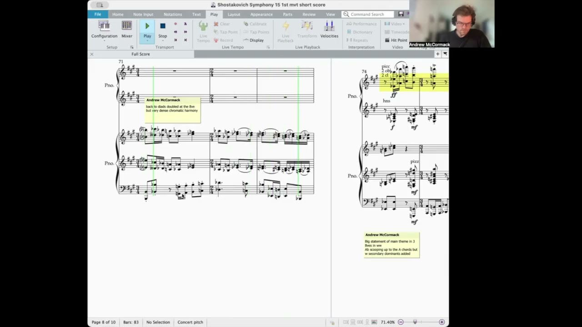Move playback line to end
Screen dimensions: 582x327
click(x=185, y=40)
